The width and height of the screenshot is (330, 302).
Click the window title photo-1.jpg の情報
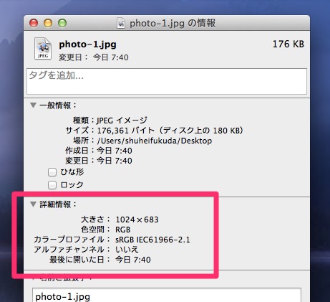click(x=173, y=24)
